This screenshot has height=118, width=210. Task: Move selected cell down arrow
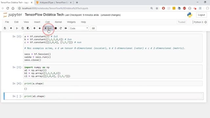pyautogui.click(x=40, y=28)
